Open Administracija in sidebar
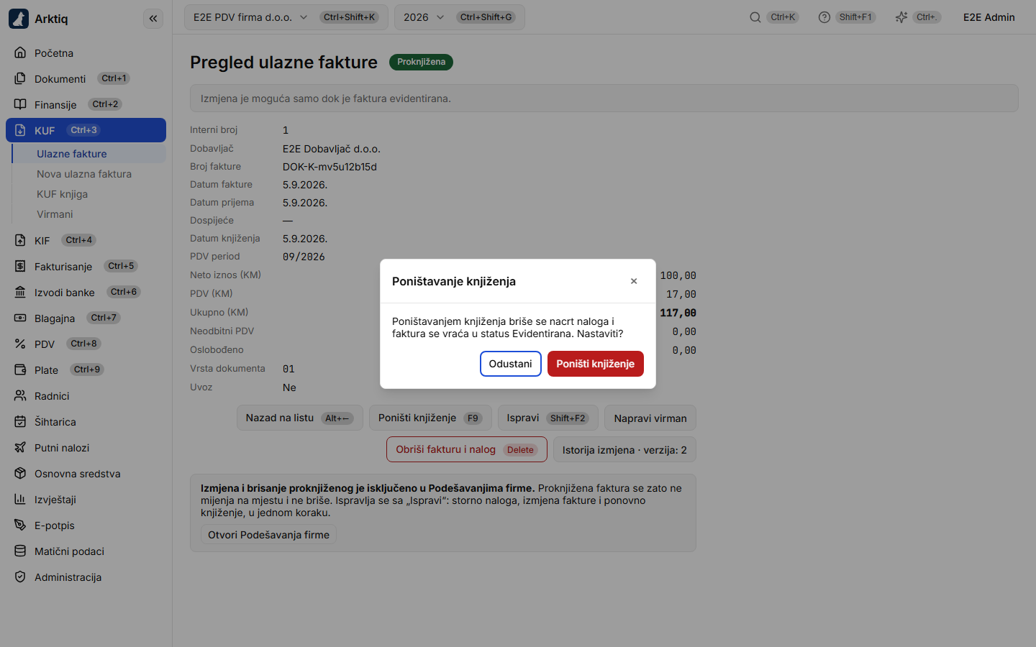 (x=86, y=577)
